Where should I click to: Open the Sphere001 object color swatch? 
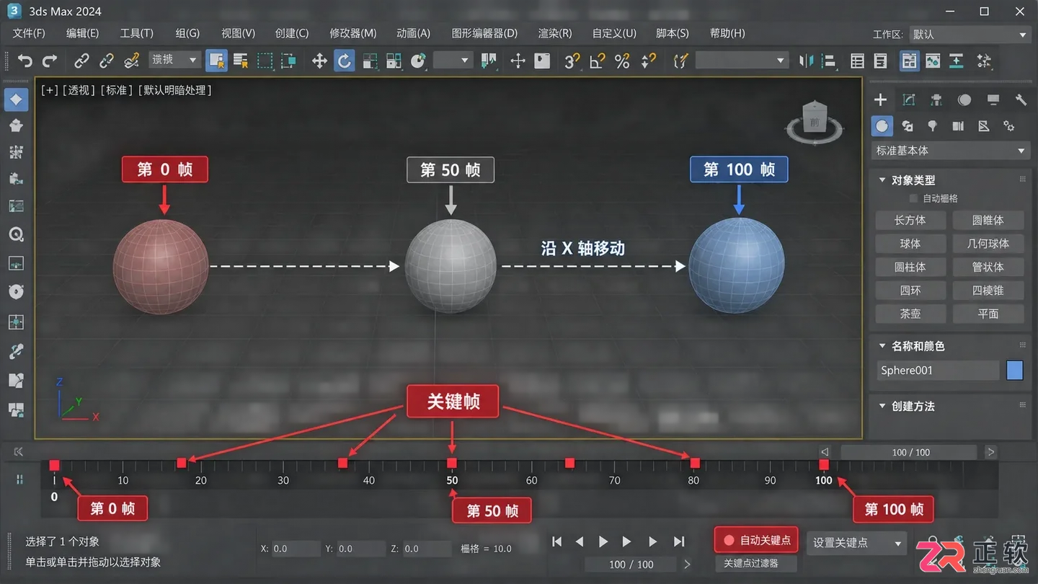1014,371
